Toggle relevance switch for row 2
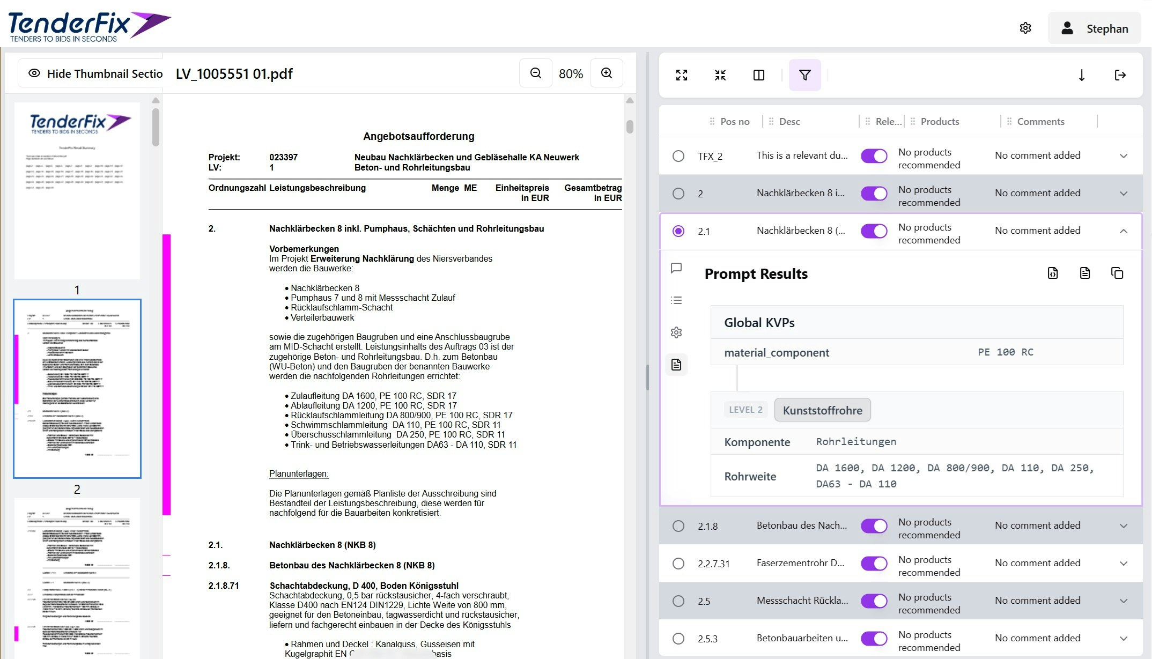 point(874,194)
